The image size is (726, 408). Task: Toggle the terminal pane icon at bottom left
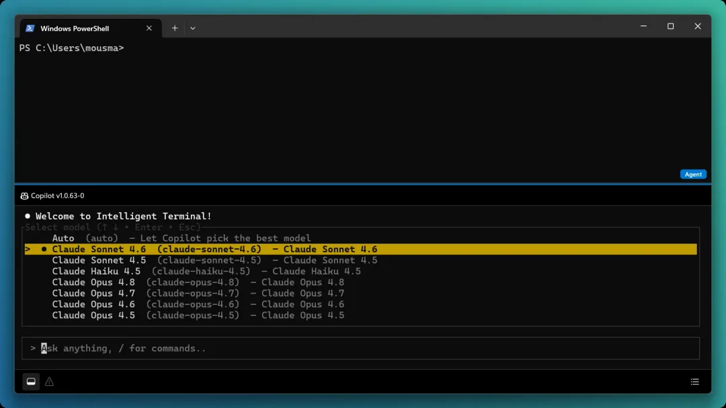(31, 382)
